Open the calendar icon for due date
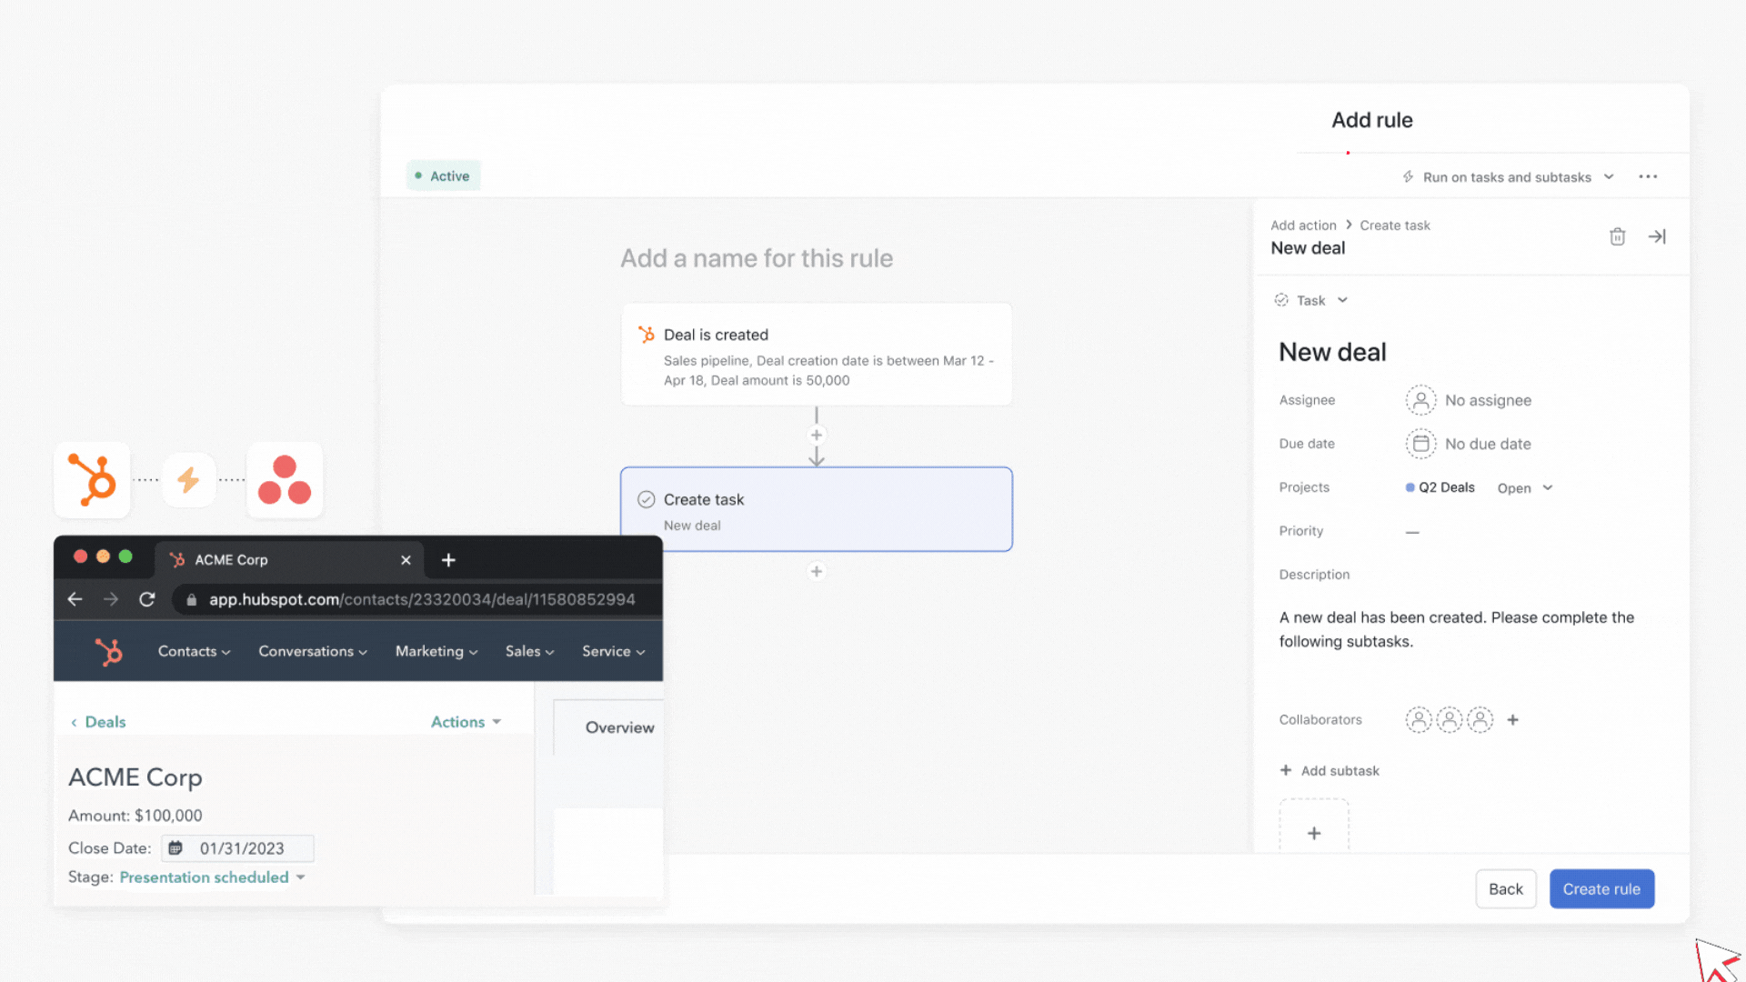Screen dimensions: 1746x982 [1420, 444]
